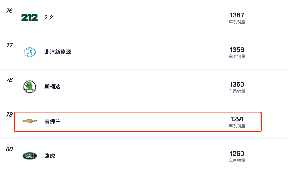Click the Land Rover oval logo
The height and width of the screenshot is (171, 288).
[x=30, y=156]
